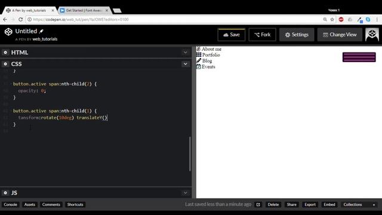Toggle the purple hamburger menu button in preview
Image resolution: width=382 pixels, height=215 pixels.
[359, 57]
